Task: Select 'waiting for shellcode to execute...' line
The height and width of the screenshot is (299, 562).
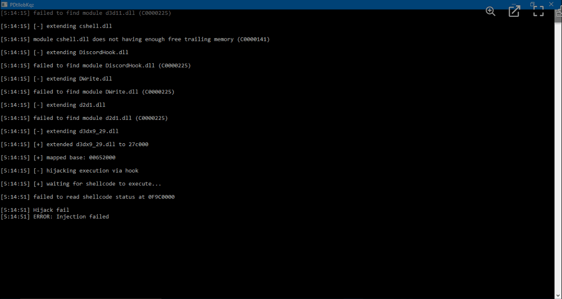Action: pyautogui.click(x=81, y=184)
